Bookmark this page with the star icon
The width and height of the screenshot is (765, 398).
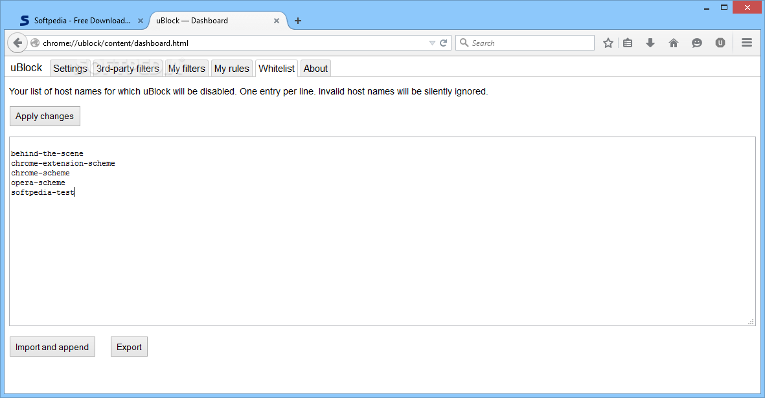click(608, 43)
